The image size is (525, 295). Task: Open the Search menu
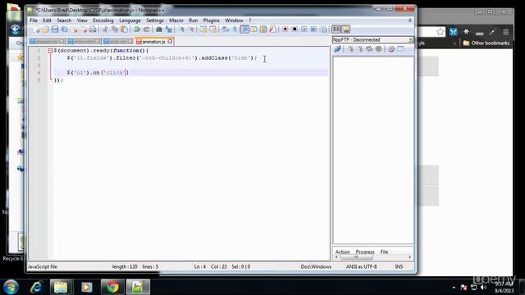pyautogui.click(x=64, y=20)
